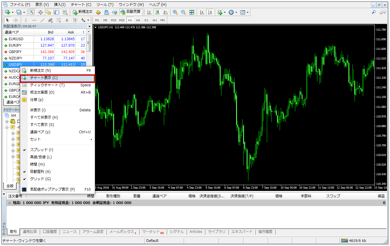Viewport: 390px width, 246px height.
Task: Toggle スプレッド (r) in context menu
Action: [42, 150]
